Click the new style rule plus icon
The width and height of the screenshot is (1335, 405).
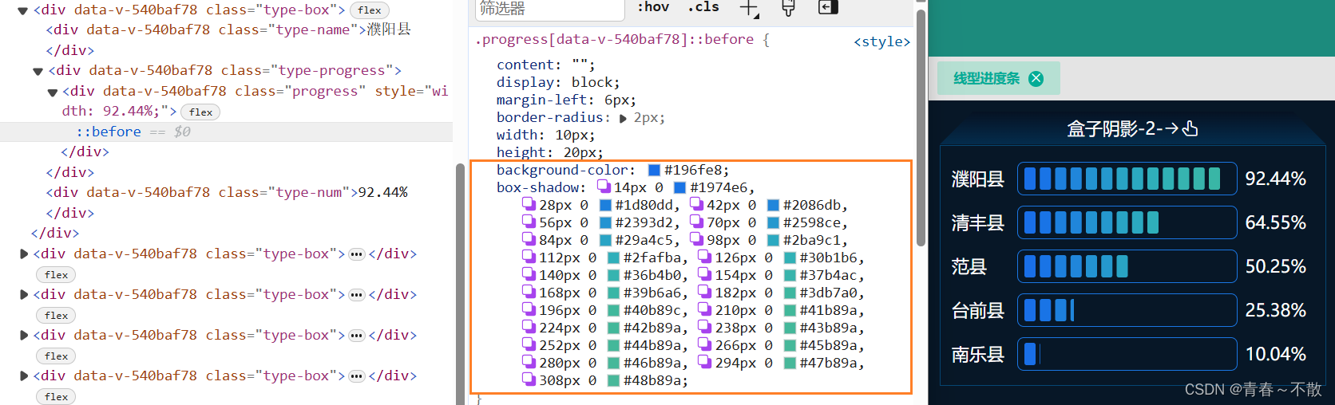(x=748, y=9)
